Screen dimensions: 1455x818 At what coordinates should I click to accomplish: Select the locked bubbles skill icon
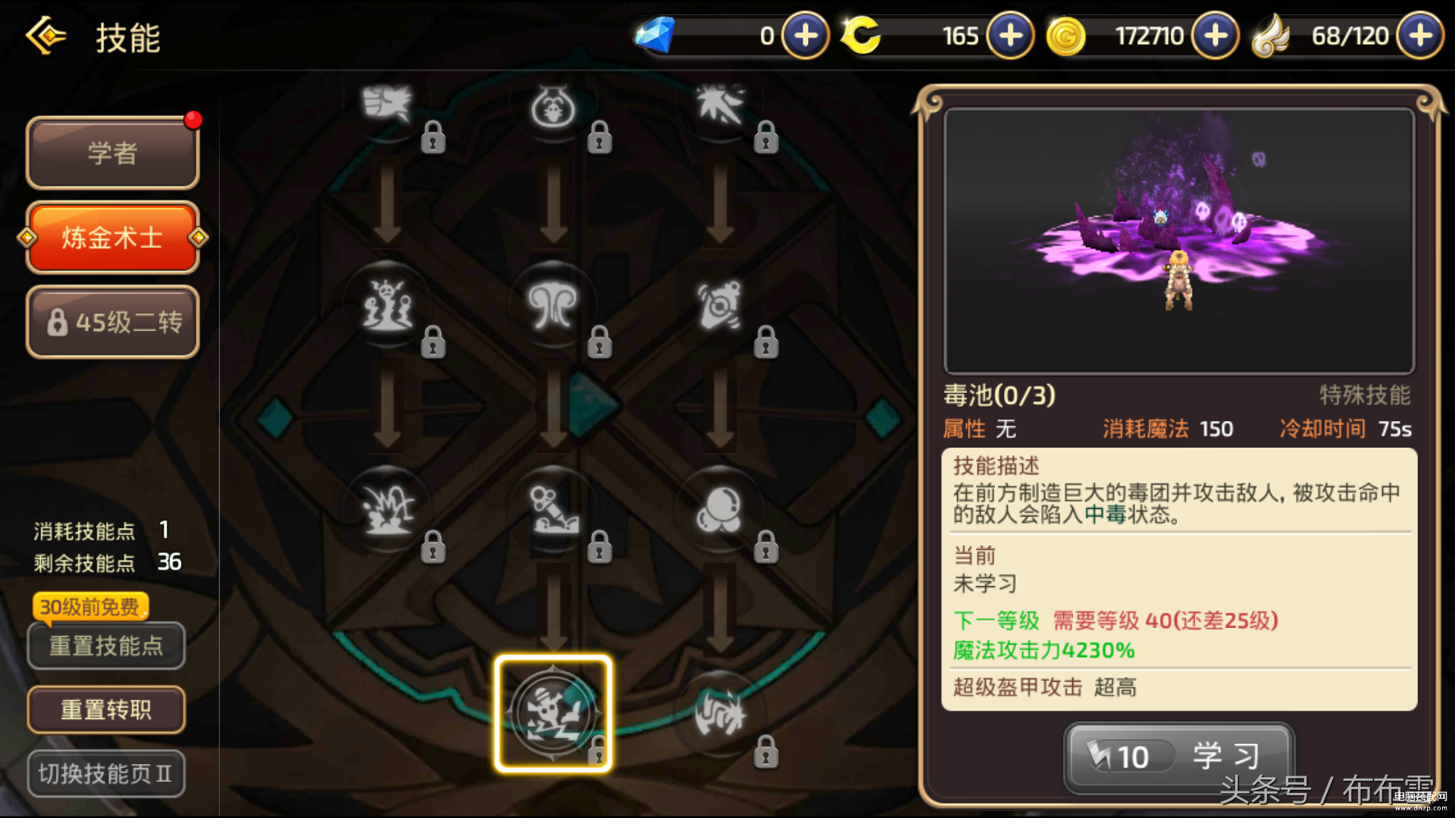pyautogui.click(x=720, y=509)
